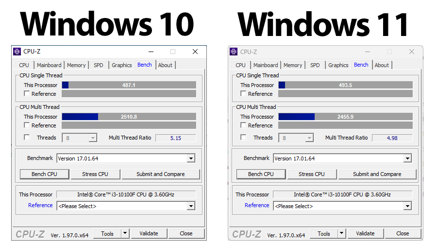Image resolution: width=437 pixels, height=247 pixels.
Task: Enable multi thread Reference checkbox in Windows 11 window
Action: click(243, 125)
